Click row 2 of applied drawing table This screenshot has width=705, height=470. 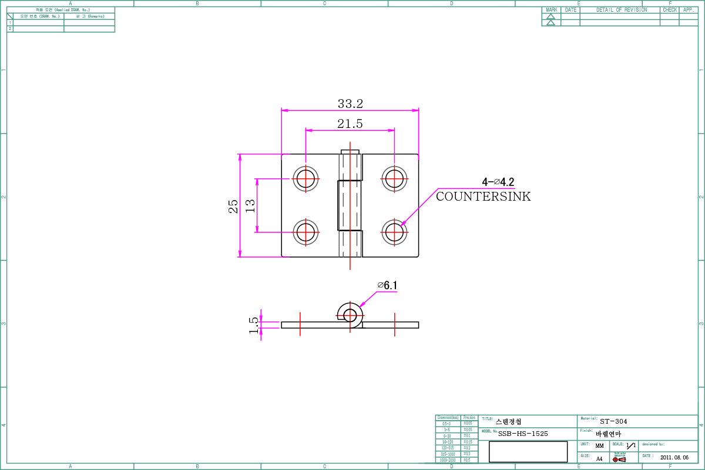click(61, 29)
